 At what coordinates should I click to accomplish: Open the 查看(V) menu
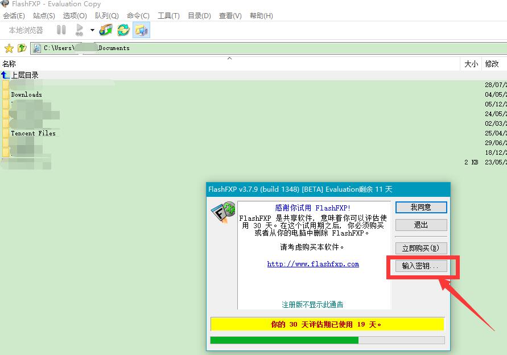pyautogui.click(x=230, y=15)
